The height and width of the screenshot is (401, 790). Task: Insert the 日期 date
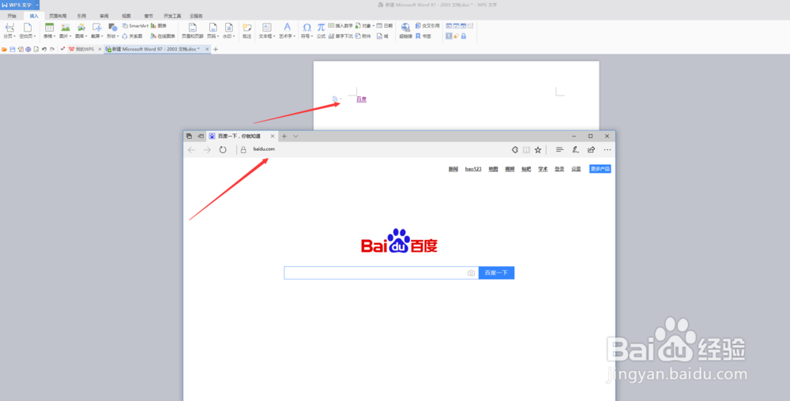(385, 25)
